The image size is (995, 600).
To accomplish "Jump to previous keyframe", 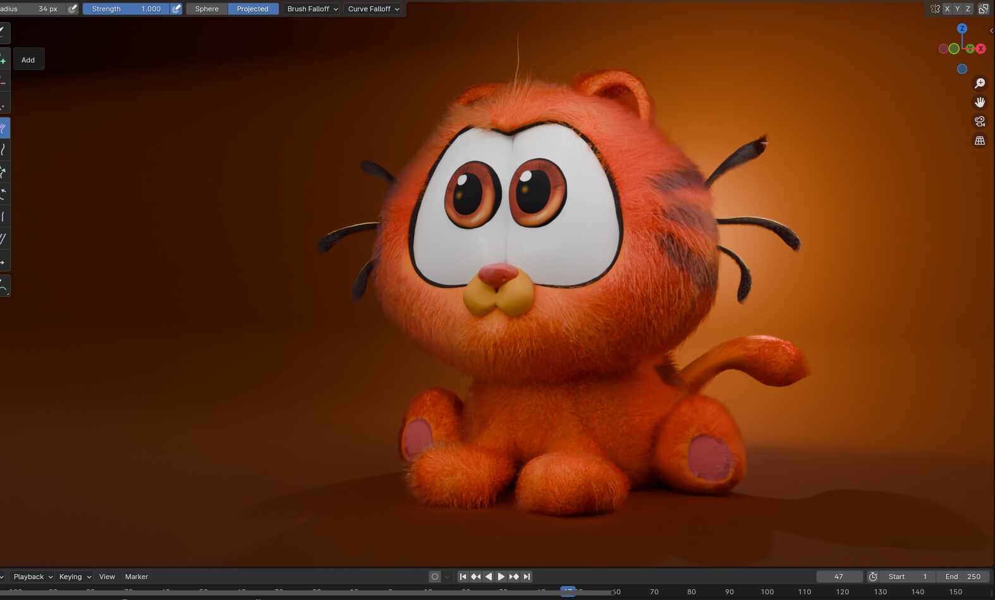I will click(475, 577).
